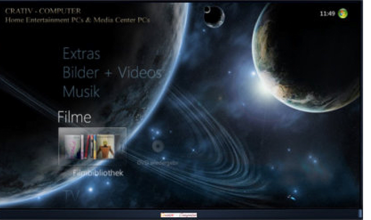The image size is (371, 220).
Task: Go to the Musik category
Action: pos(81,92)
